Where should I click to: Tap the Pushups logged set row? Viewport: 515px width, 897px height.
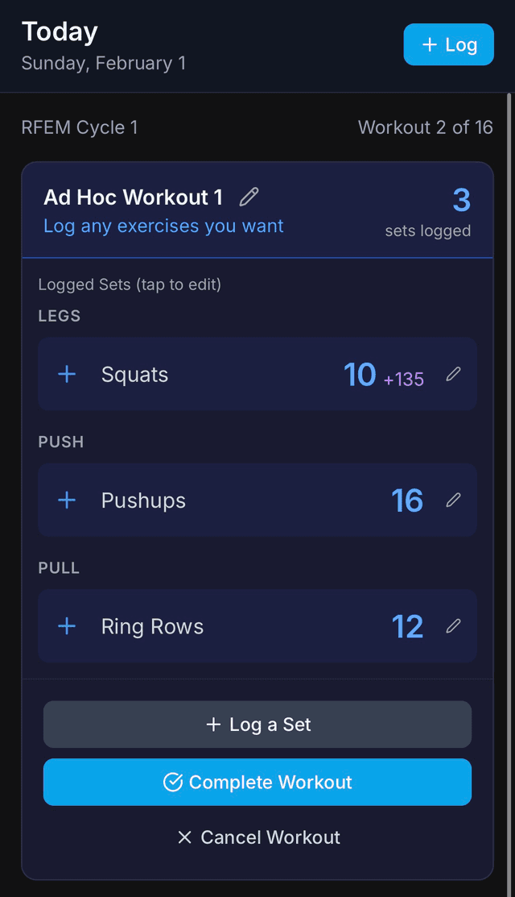(x=241, y=500)
